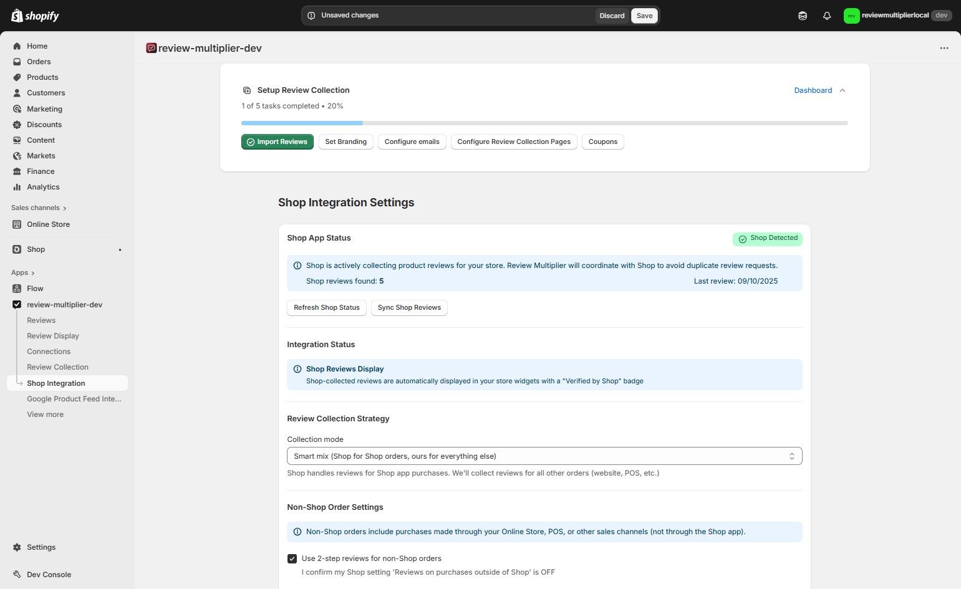Click the Import Reviews task button

coord(278,142)
